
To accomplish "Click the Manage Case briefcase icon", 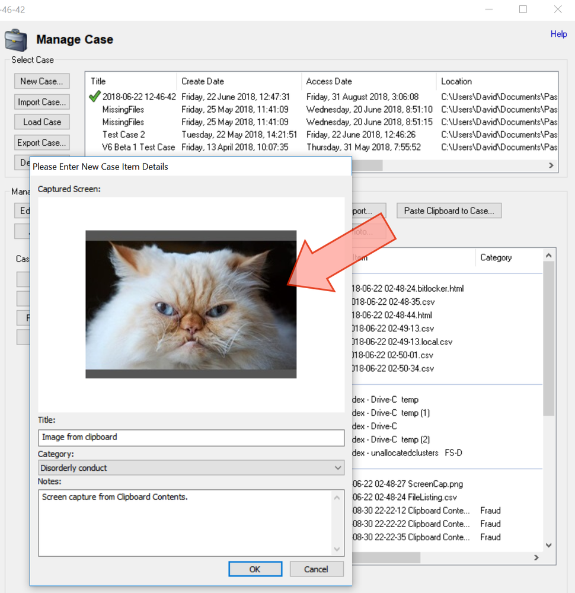I will (x=16, y=40).
